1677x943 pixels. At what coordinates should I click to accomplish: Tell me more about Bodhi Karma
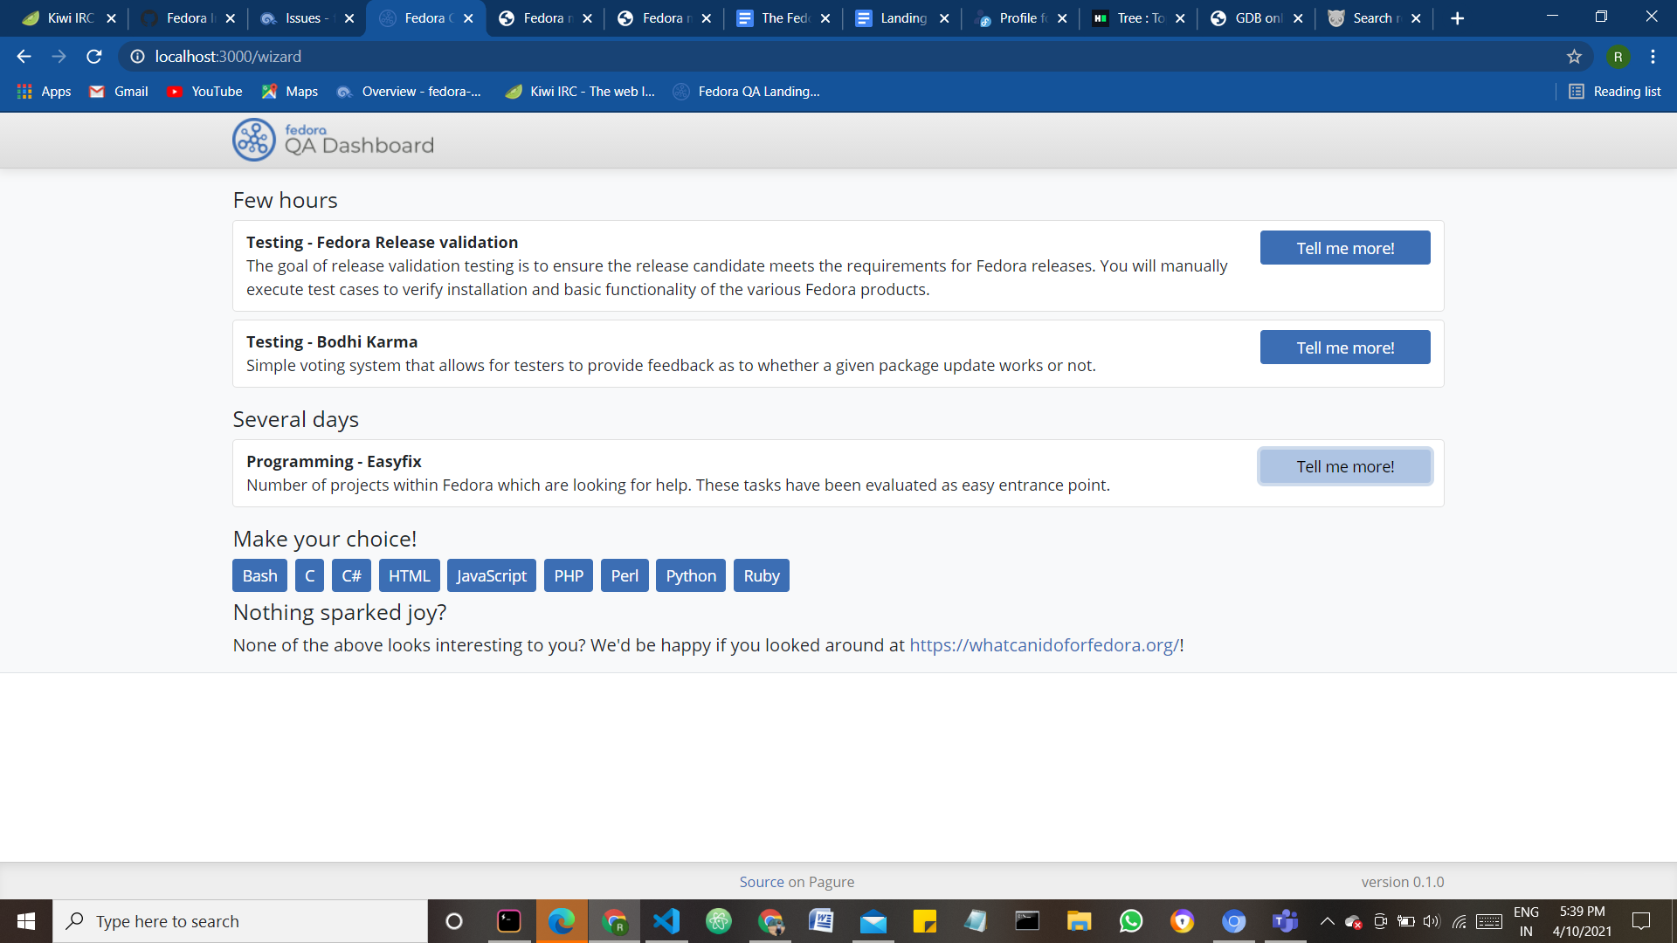1345,348
